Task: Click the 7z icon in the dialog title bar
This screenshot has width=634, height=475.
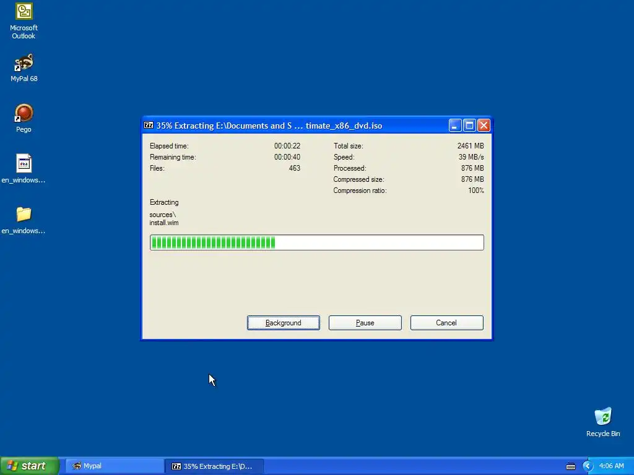Action: click(149, 125)
